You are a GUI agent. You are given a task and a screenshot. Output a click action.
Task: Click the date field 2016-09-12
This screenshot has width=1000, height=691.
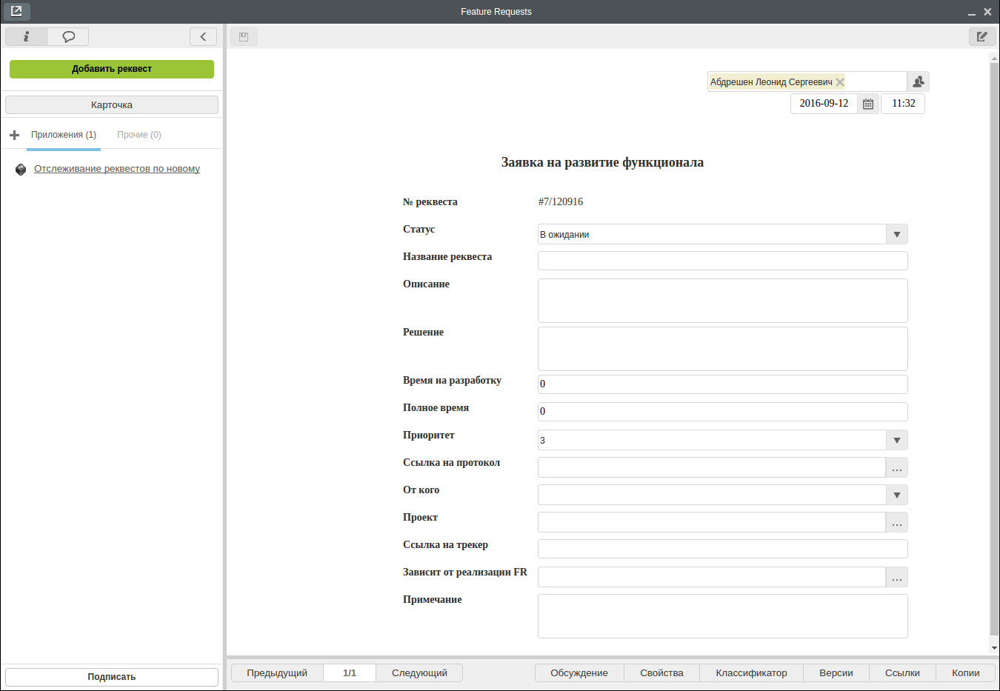point(824,104)
